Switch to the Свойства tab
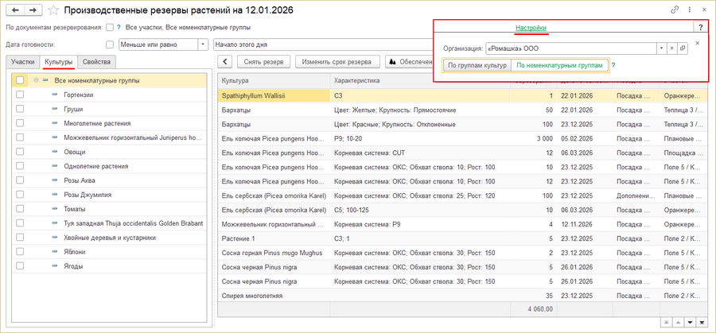This screenshot has height=333, width=716. tap(97, 61)
